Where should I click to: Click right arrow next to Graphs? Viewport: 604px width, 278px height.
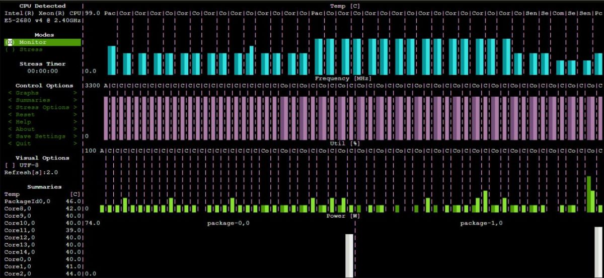[x=75, y=93]
